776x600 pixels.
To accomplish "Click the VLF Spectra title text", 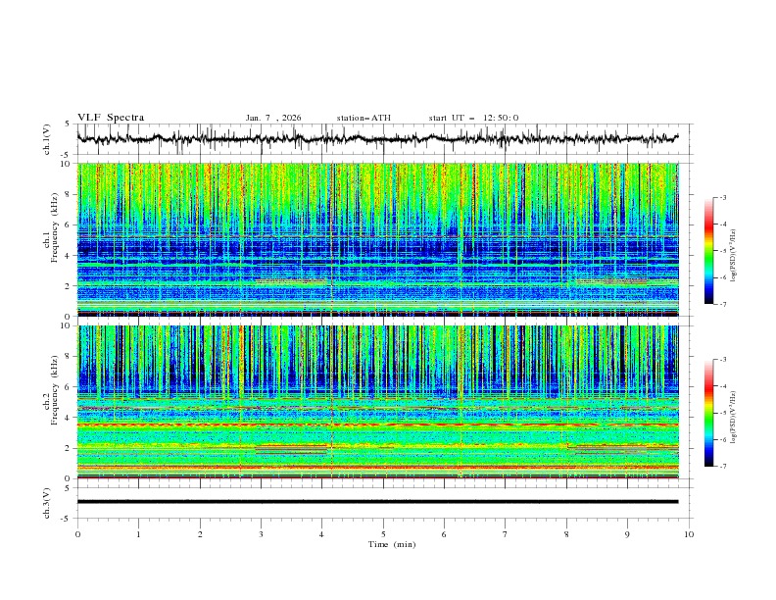I will [111, 118].
